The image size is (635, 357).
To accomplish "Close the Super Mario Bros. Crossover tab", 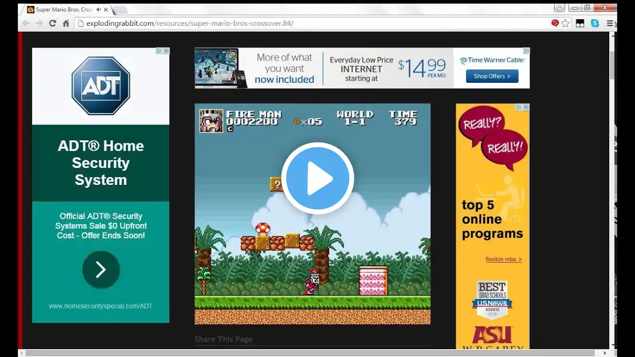I will [106, 9].
